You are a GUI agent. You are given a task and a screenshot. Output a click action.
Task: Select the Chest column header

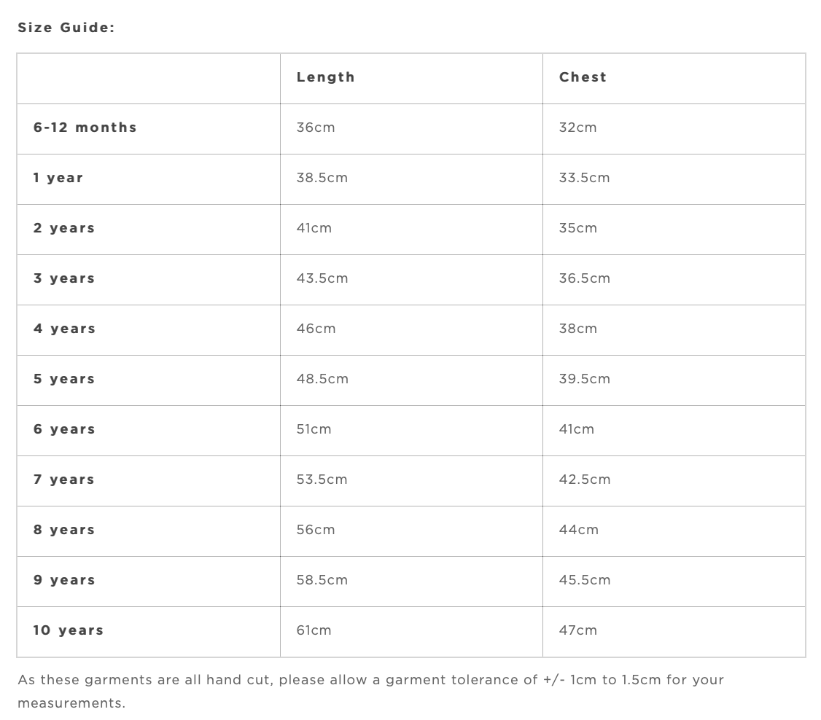click(583, 77)
